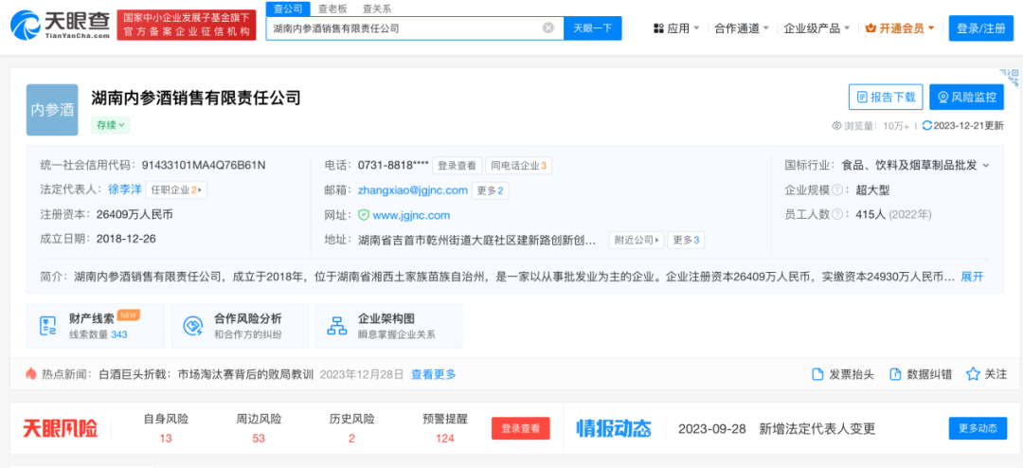Click the 同电话企业 3 button
This screenshot has height=468, width=1023.
519,166
